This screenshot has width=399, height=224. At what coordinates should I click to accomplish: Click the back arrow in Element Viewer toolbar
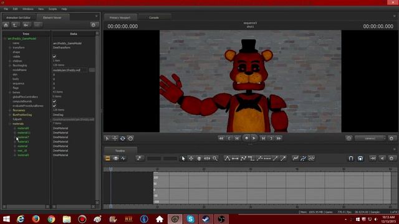point(26,25)
